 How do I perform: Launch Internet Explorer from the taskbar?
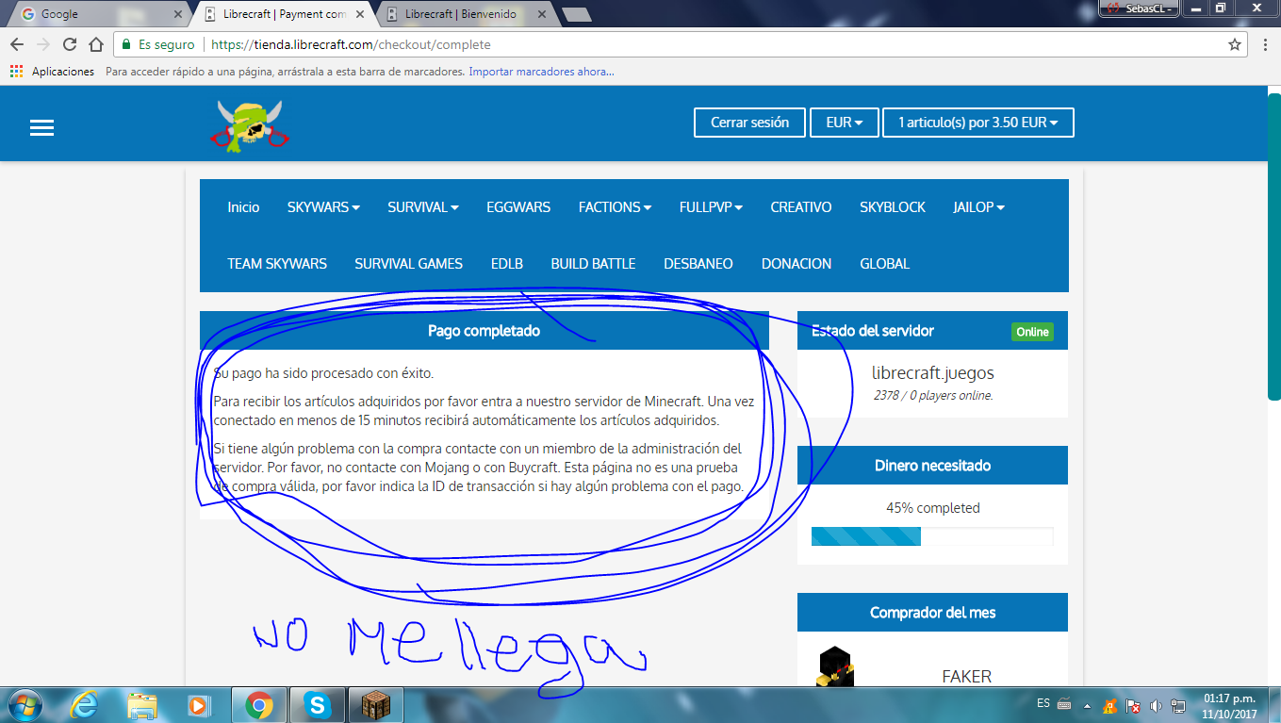click(84, 705)
